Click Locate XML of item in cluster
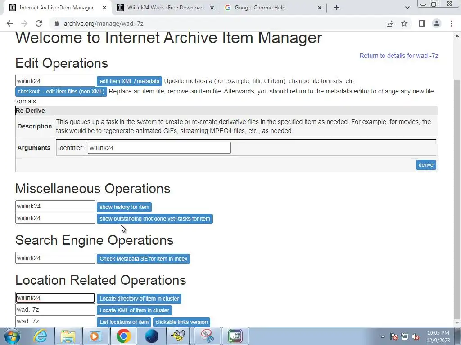This screenshot has width=461, height=345. (134, 310)
